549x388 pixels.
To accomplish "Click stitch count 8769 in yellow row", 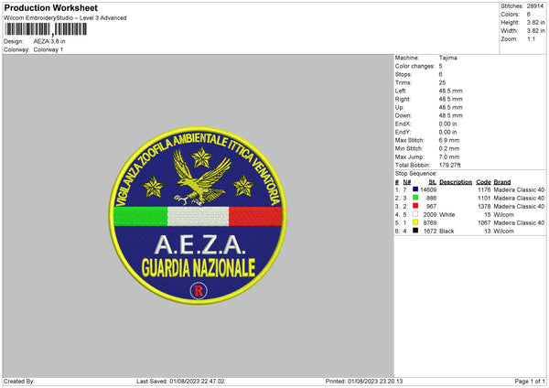I will (430, 223).
